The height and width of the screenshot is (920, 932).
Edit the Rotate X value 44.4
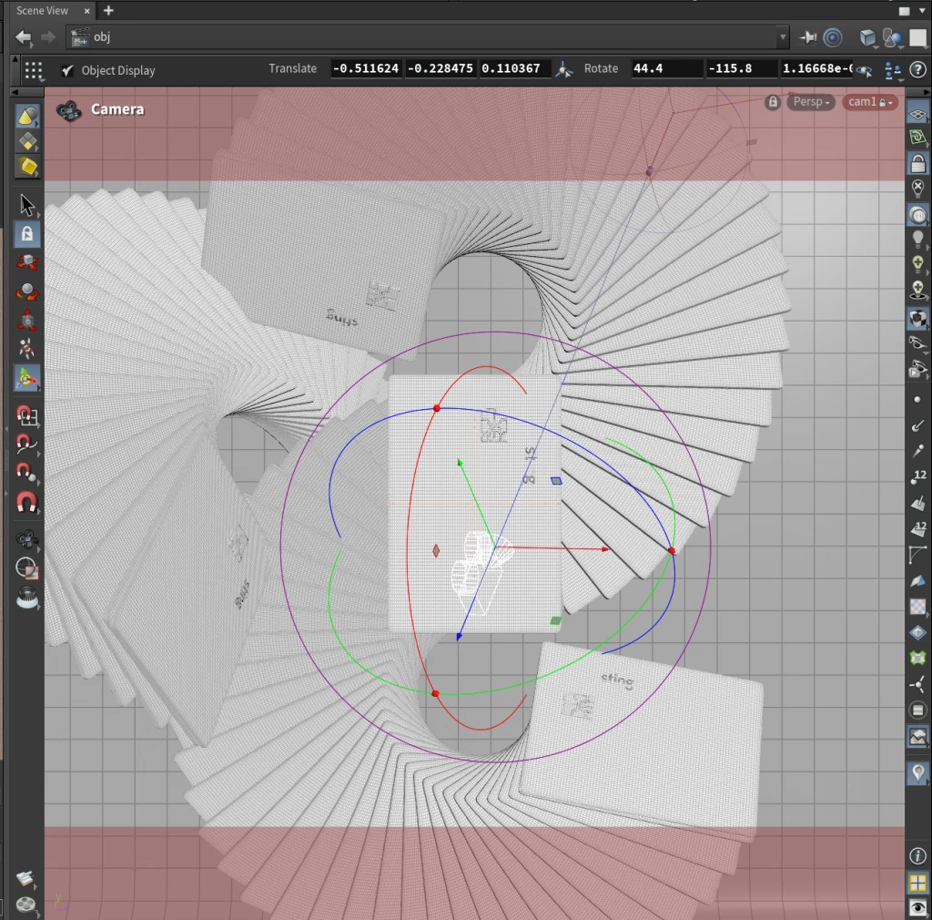[x=666, y=68]
